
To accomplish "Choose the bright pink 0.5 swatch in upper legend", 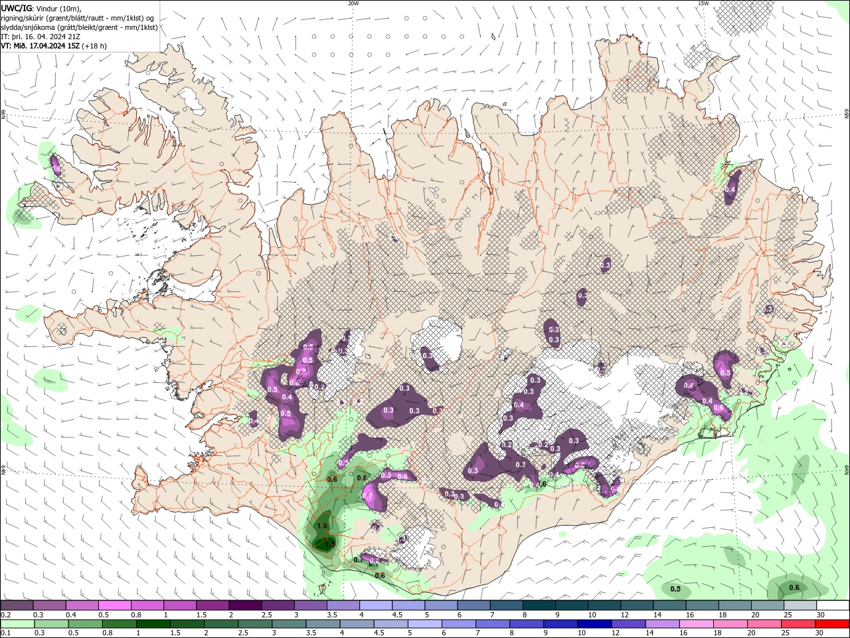I will click(114, 605).
